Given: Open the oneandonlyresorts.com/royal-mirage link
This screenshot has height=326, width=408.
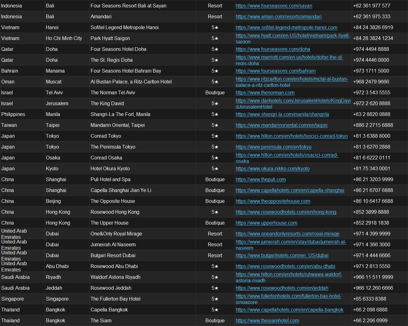Looking at the screenshot, I should [288, 234].
